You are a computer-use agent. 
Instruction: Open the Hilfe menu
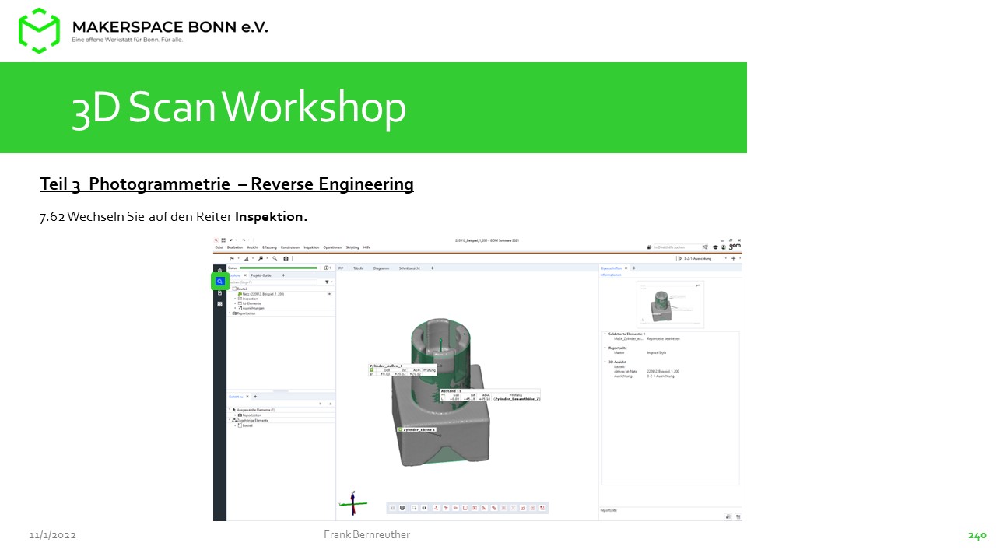click(366, 247)
